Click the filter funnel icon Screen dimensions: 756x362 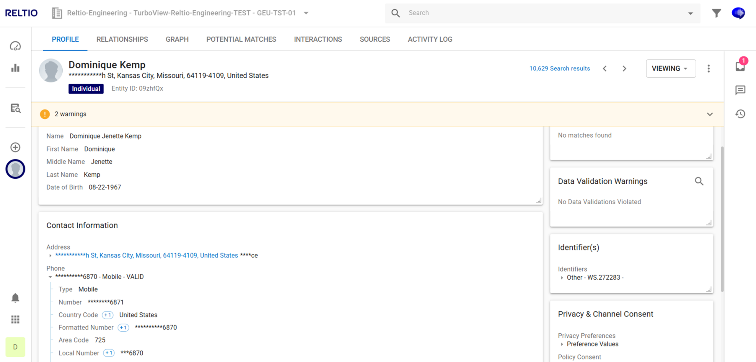click(x=716, y=13)
